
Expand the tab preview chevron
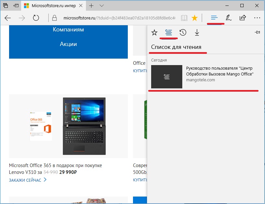[x=102, y=6]
